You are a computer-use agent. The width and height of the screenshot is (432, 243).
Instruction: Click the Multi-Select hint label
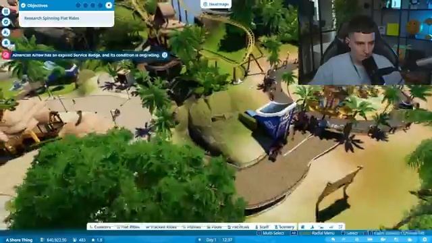click(273, 233)
